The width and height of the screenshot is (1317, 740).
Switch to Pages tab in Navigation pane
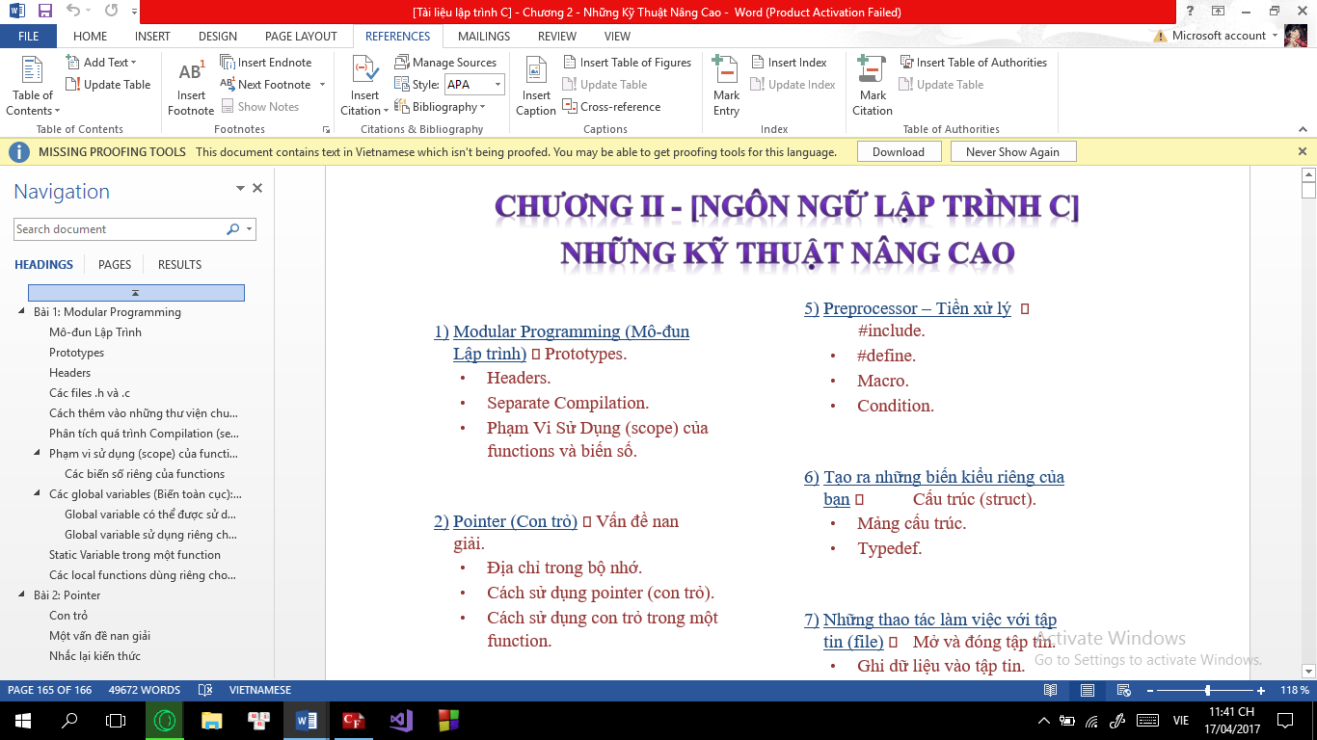115,265
